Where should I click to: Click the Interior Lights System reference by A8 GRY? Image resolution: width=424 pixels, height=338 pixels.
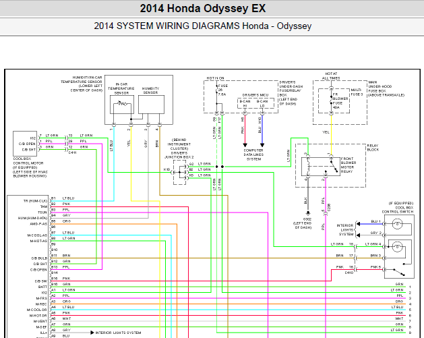[118, 333]
